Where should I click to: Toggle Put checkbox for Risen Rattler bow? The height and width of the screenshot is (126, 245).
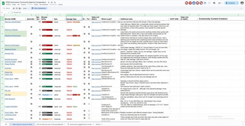pyautogui.click(x=89, y=111)
